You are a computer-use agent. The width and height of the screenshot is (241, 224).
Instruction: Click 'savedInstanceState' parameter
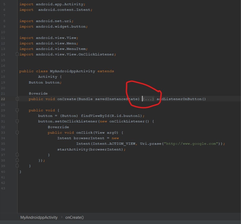116,99
